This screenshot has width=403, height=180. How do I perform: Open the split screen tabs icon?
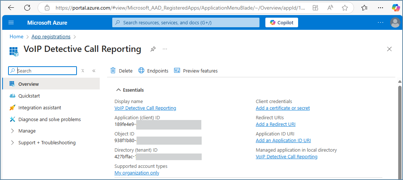(315, 8)
